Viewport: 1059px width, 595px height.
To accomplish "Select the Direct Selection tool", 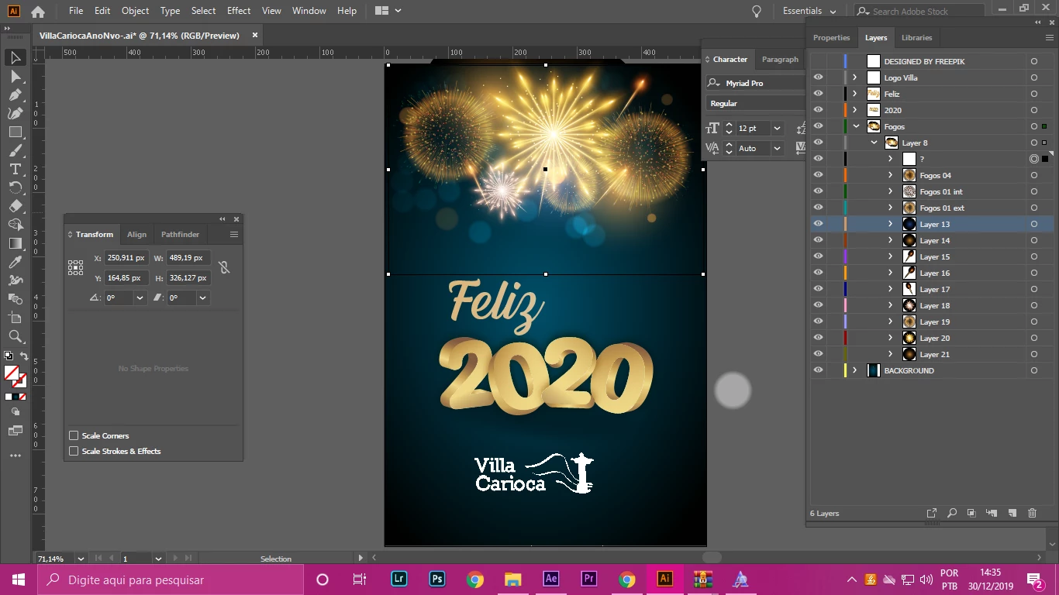I will (15, 76).
